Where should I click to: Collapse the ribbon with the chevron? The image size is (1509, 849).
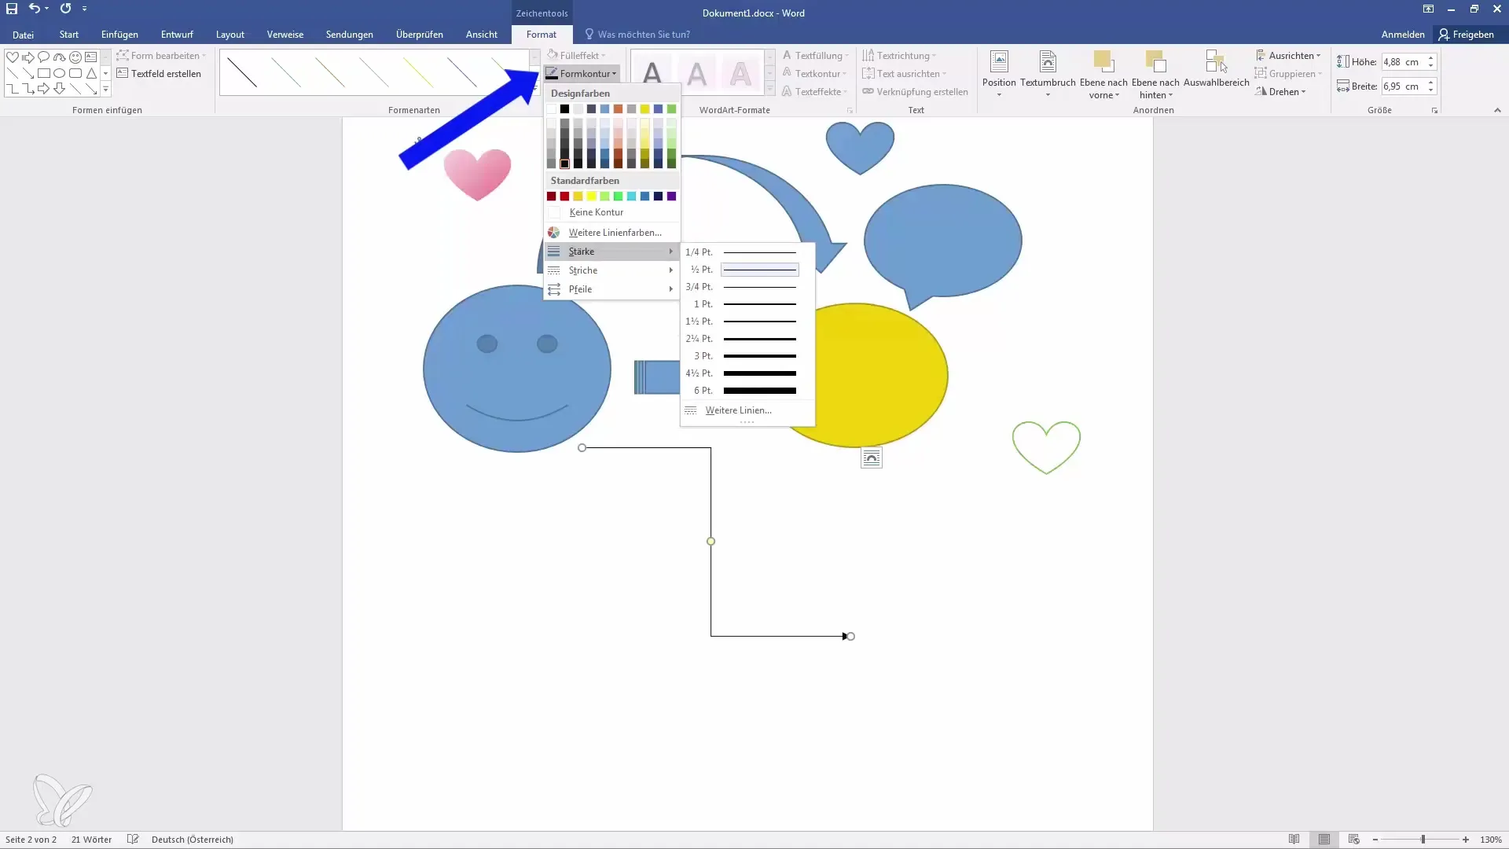[x=1497, y=111]
